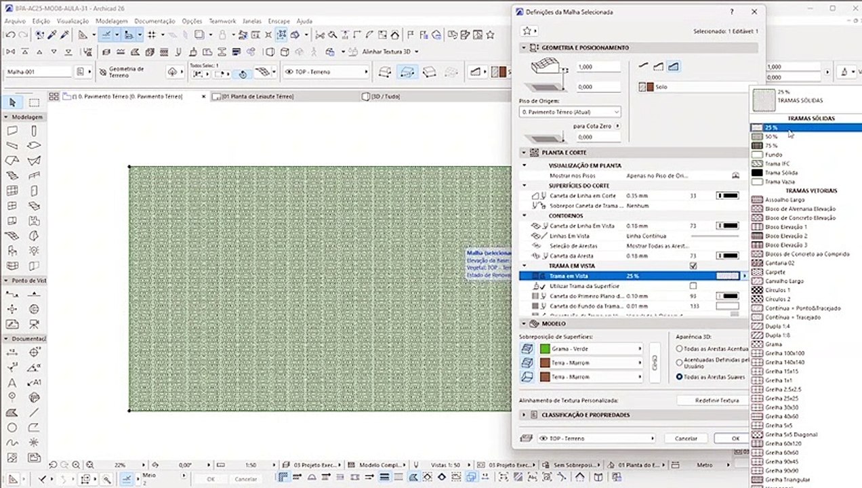The width and height of the screenshot is (862, 488).
Task: Open Piso de Origem dropdown
Action: click(570, 112)
